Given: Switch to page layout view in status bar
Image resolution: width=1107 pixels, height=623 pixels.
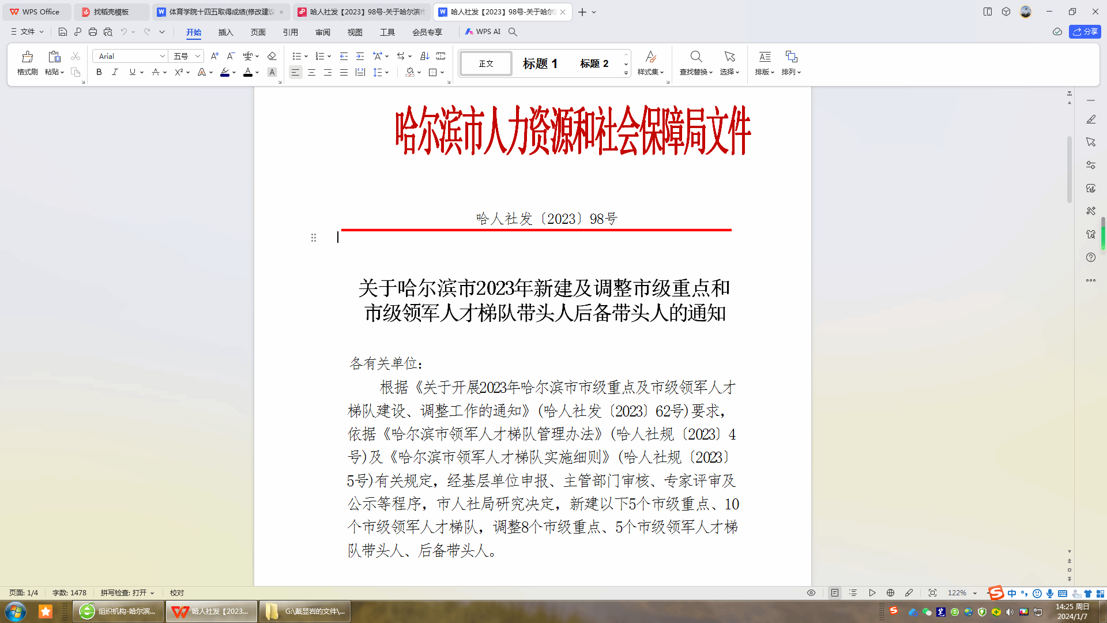Looking at the screenshot, I should coord(834,593).
